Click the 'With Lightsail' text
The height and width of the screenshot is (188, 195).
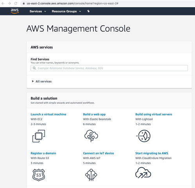click(144, 119)
